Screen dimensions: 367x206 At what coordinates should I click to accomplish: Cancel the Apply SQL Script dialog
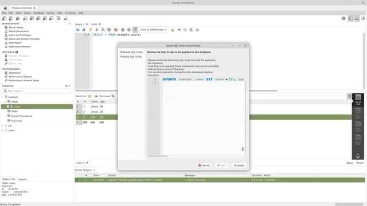point(204,165)
